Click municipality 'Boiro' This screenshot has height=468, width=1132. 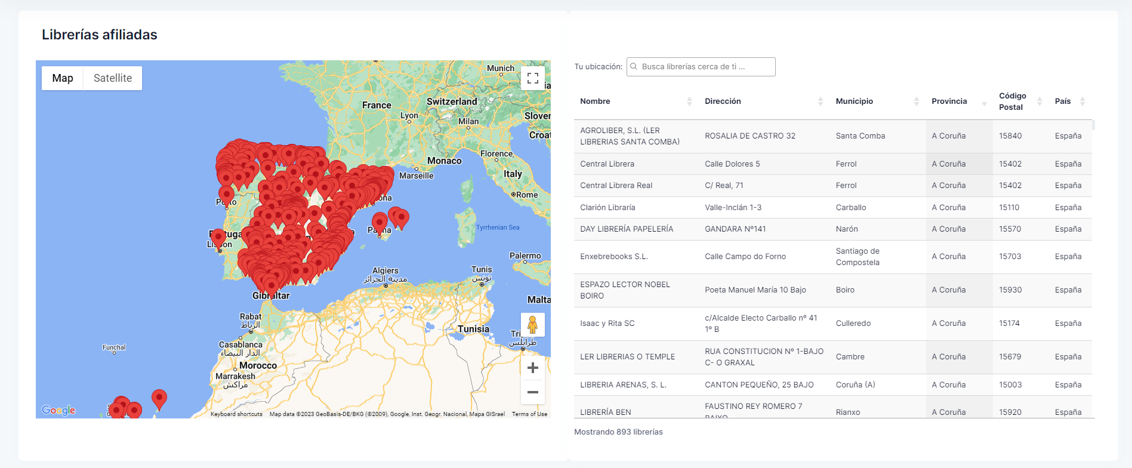tap(845, 290)
